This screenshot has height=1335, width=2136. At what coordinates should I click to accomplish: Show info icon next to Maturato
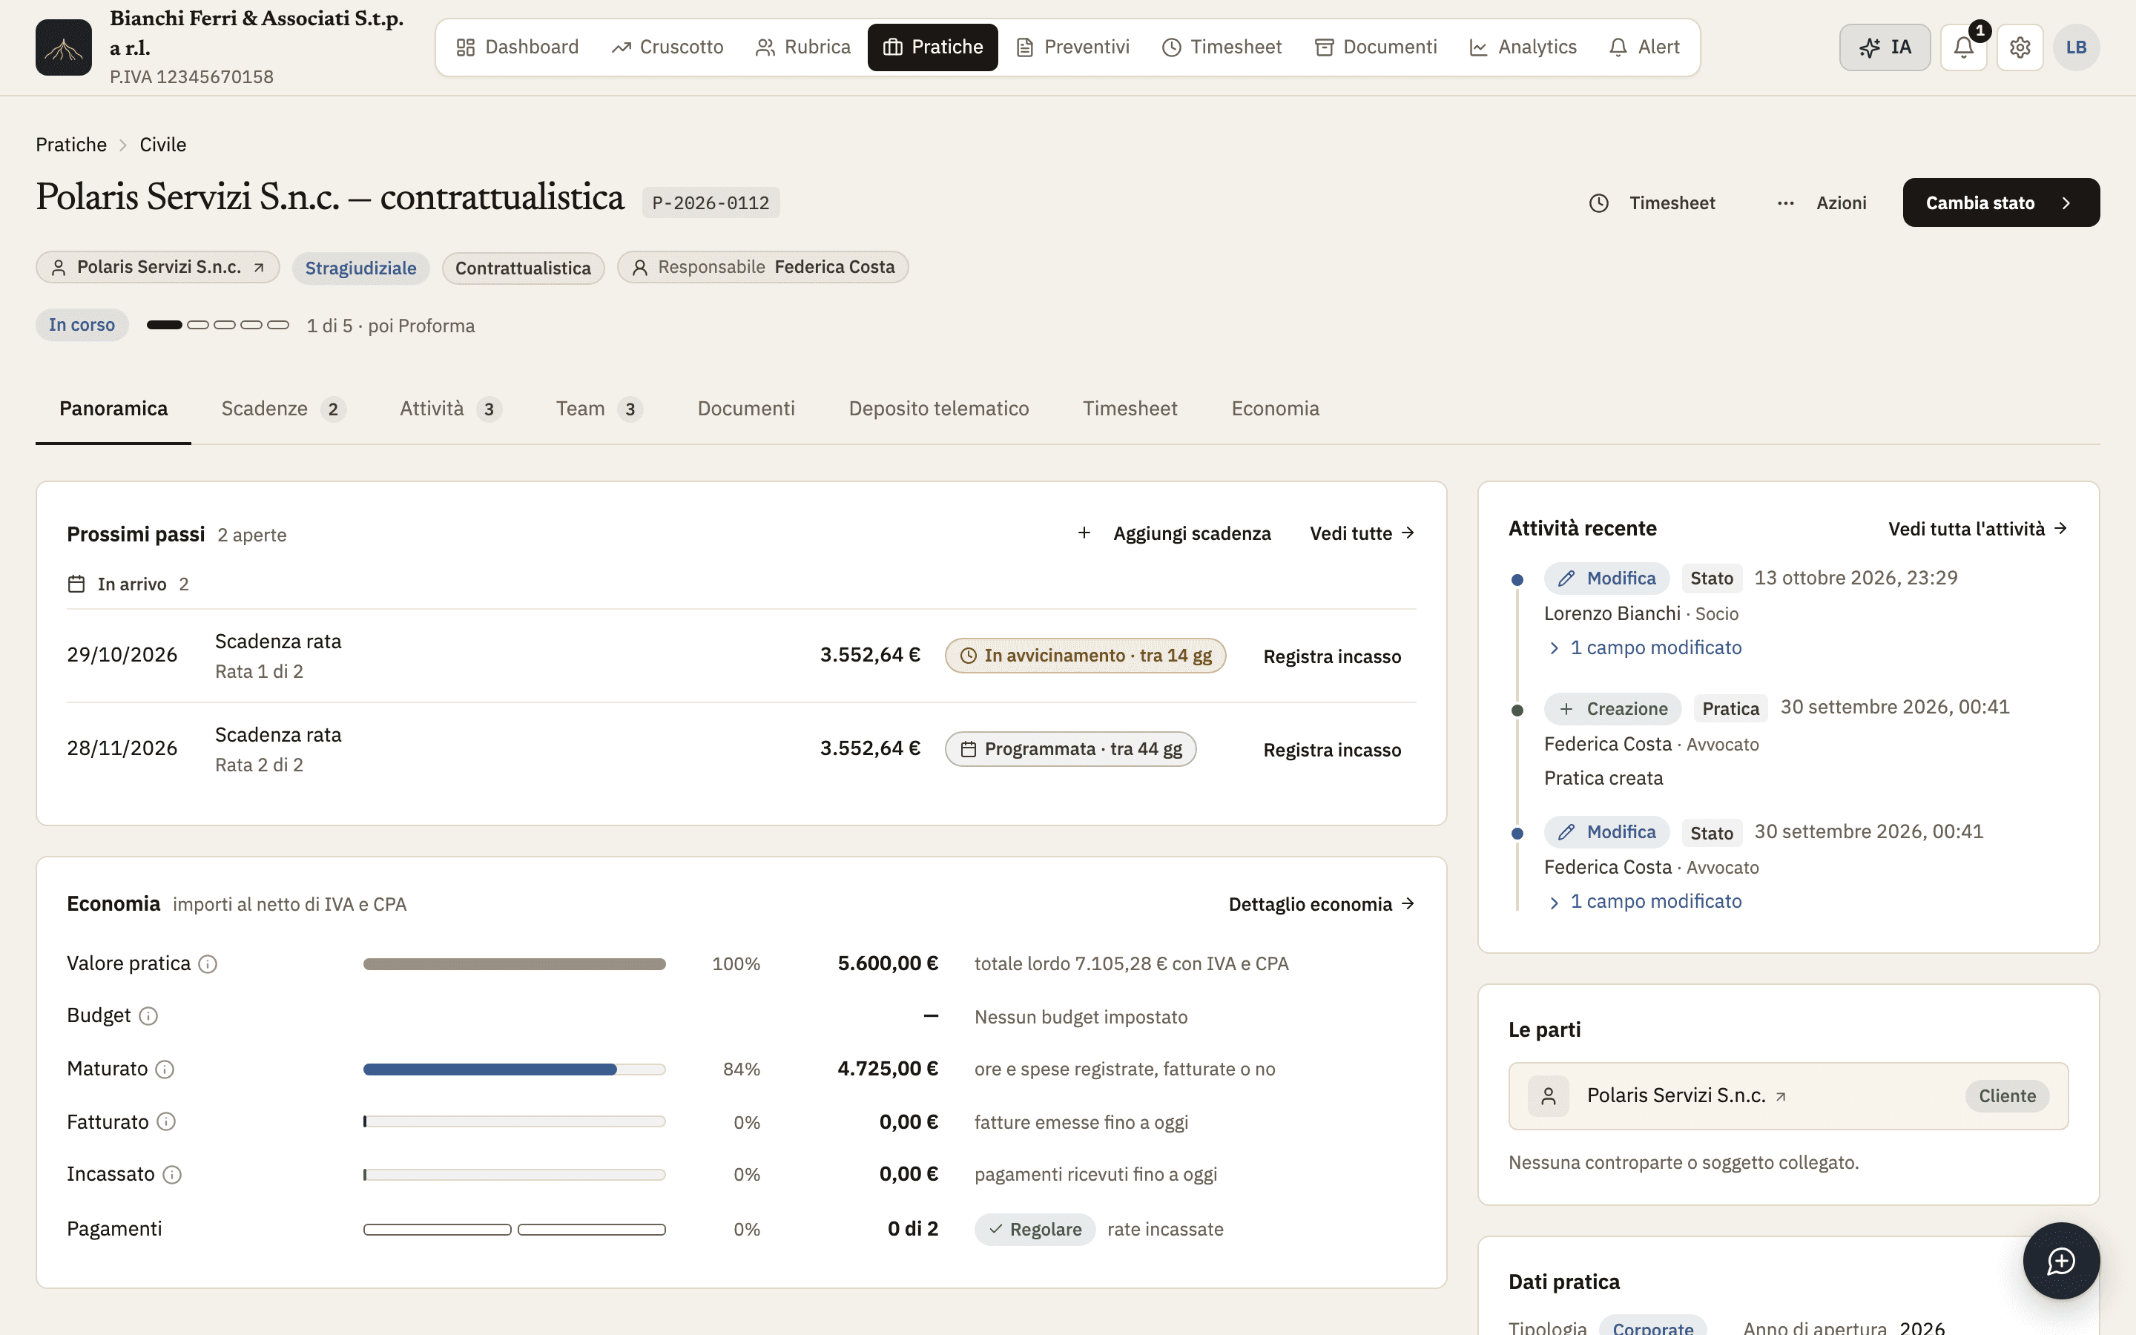pyautogui.click(x=165, y=1069)
